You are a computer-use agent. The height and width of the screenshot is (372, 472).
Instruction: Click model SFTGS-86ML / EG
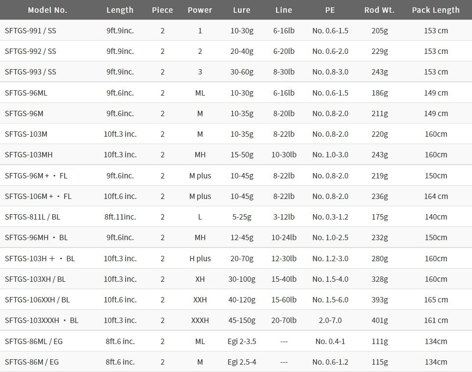[34, 341]
